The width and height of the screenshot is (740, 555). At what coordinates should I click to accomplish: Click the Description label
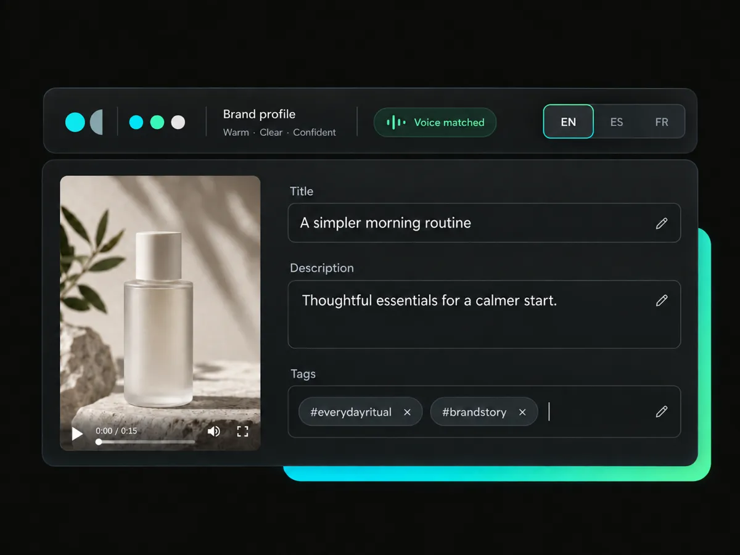[x=322, y=268]
